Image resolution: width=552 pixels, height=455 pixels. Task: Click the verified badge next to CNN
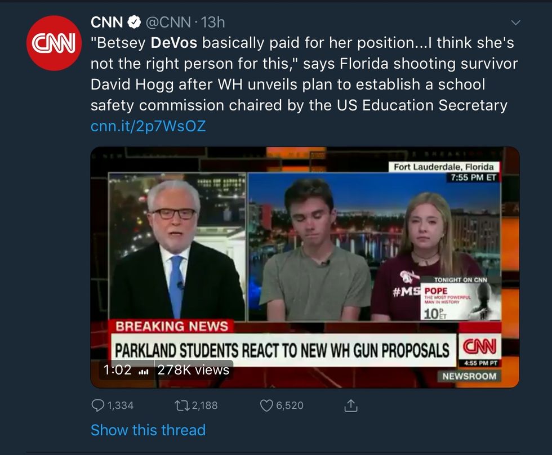(134, 23)
